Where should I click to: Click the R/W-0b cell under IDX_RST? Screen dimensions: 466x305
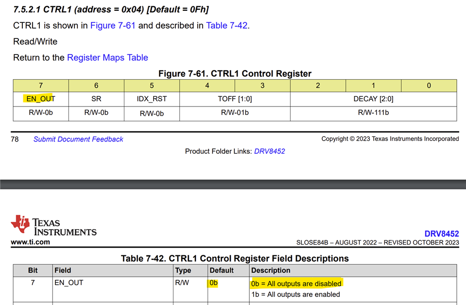click(152, 113)
